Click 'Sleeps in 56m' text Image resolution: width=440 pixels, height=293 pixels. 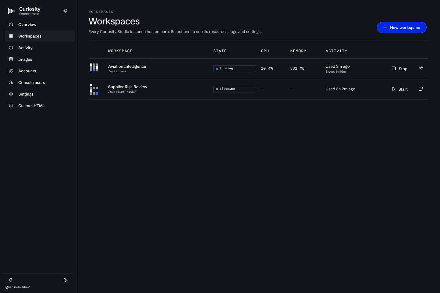click(336, 72)
